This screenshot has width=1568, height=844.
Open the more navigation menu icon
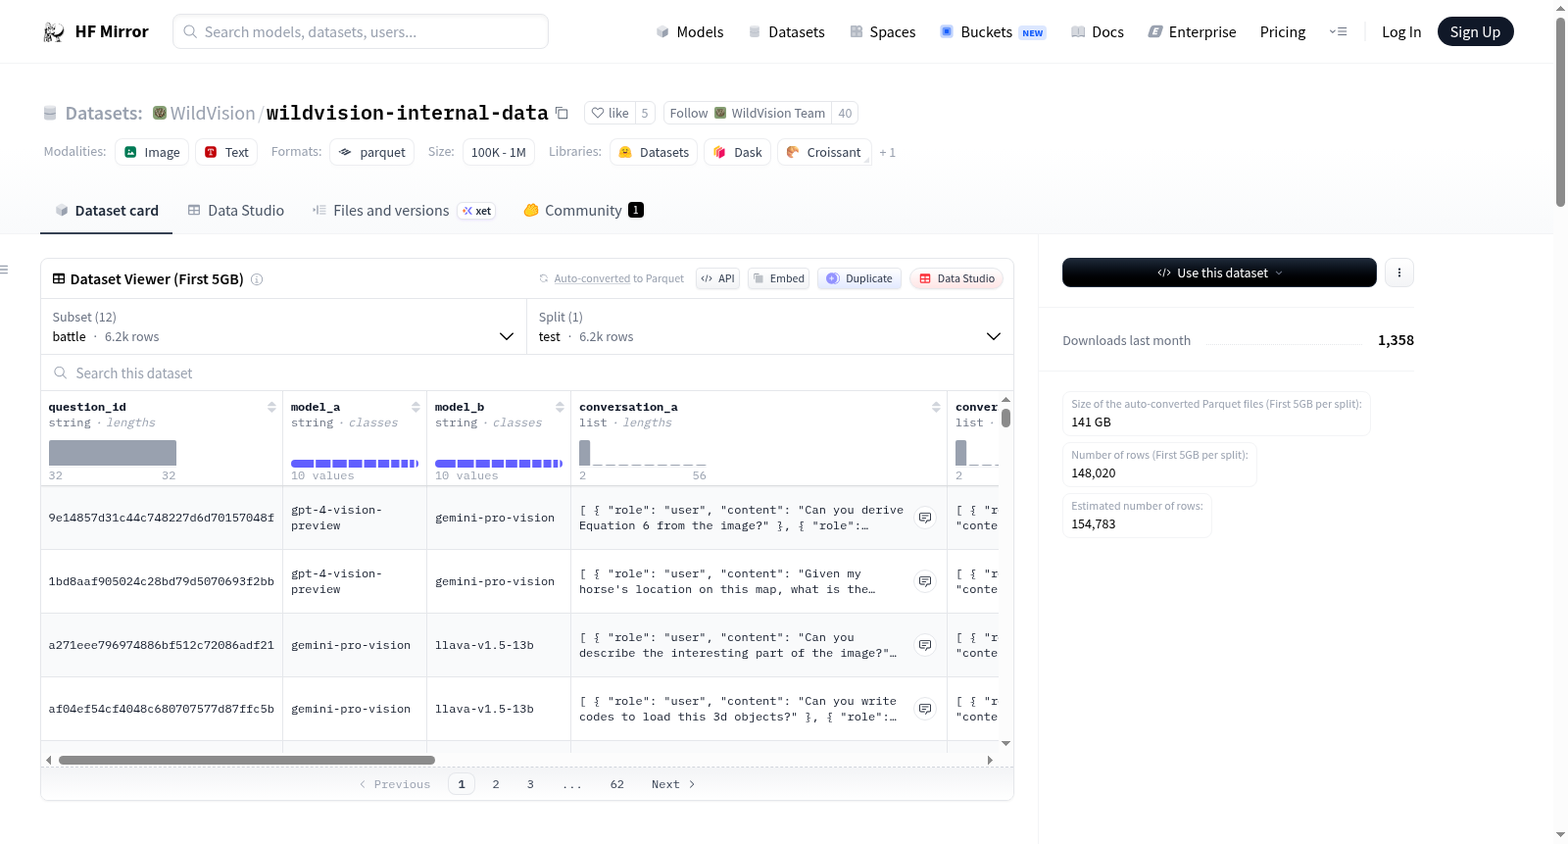pyautogui.click(x=1338, y=32)
